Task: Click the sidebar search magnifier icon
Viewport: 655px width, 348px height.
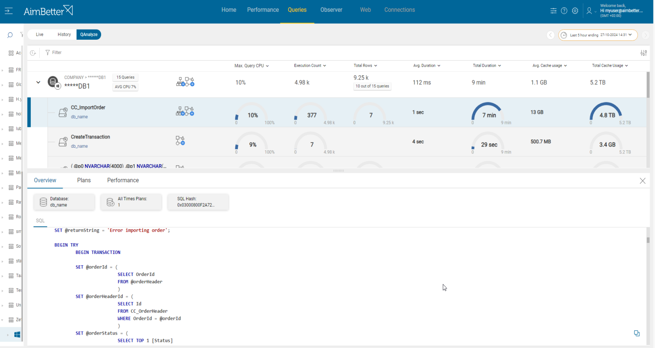Action: 10,35
